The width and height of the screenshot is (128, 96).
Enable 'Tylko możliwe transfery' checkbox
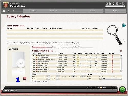point(33,81)
